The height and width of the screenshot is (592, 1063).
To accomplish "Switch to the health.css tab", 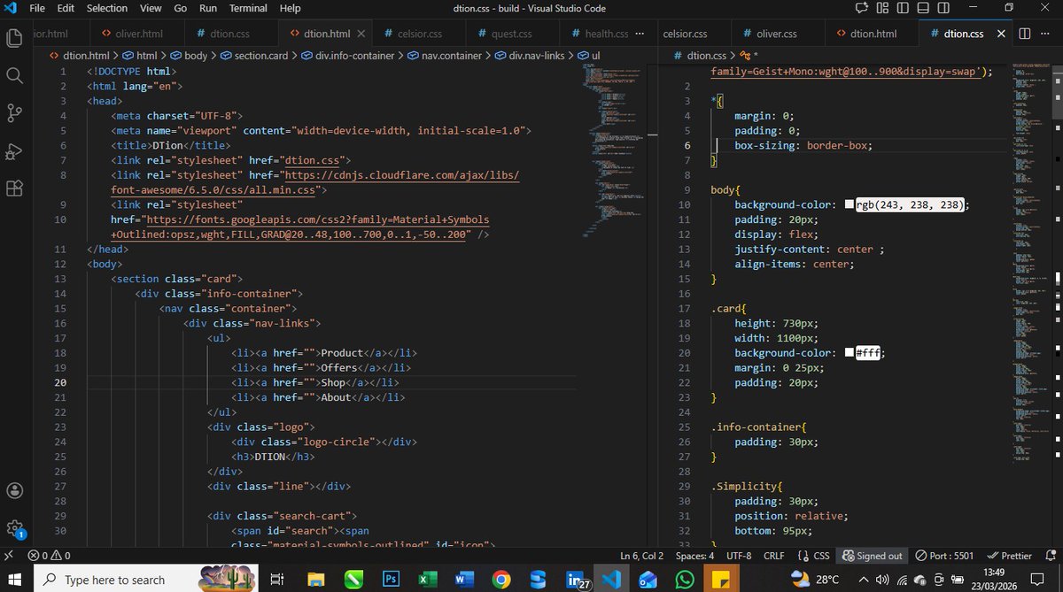I will click(599, 34).
